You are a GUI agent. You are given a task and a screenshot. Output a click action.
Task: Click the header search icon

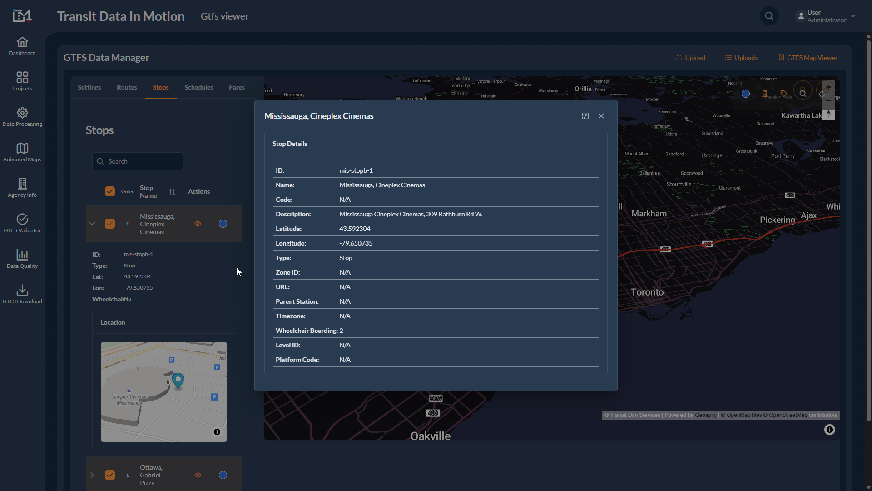(769, 16)
